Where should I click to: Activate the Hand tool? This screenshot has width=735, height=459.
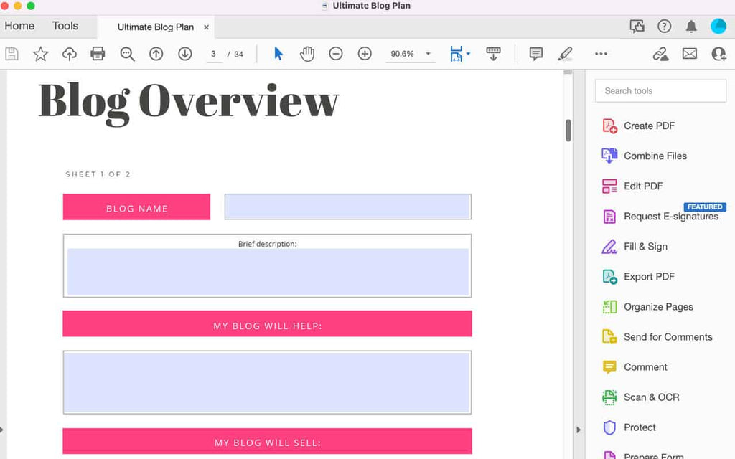tap(307, 53)
